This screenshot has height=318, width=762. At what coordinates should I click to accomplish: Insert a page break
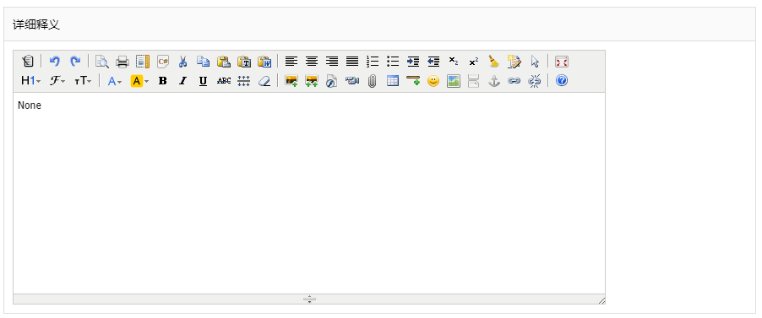[x=474, y=81]
